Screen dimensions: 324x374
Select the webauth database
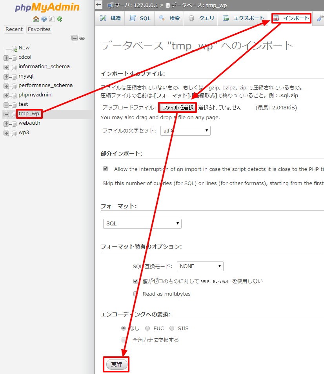tap(29, 123)
